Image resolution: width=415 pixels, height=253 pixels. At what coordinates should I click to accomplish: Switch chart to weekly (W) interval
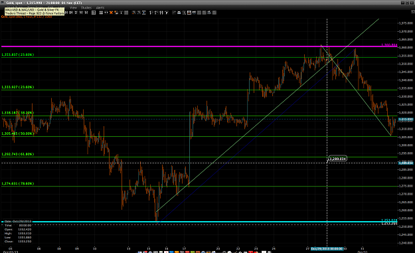pyautogui.click(x=81, y=13)
